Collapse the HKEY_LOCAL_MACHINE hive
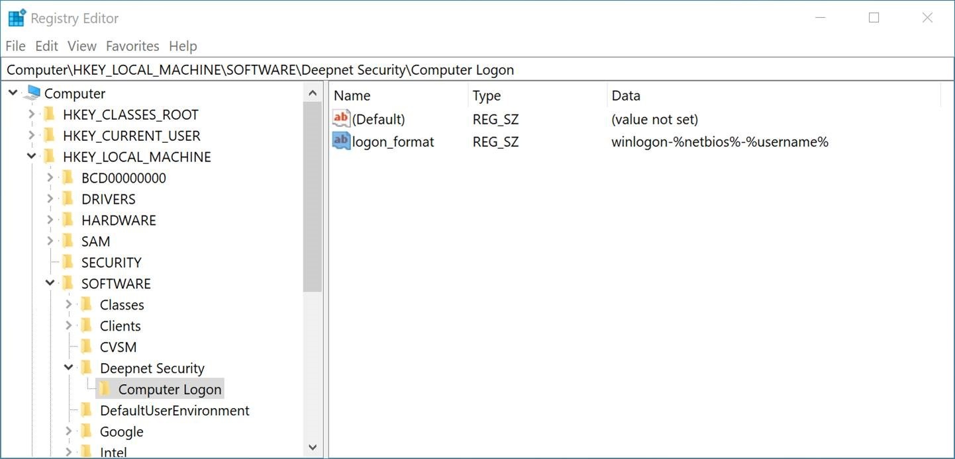The image size is (955, 459). 31,157
